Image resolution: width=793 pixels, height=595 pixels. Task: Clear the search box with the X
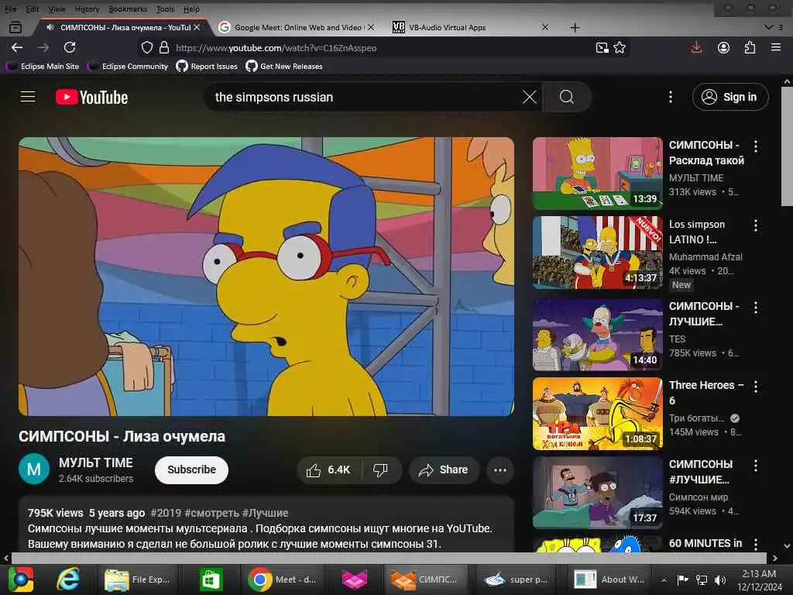coord(530,97)
